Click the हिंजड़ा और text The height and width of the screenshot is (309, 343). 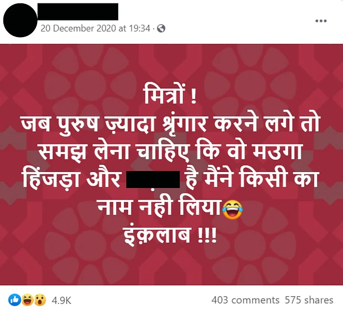point(71,180)
